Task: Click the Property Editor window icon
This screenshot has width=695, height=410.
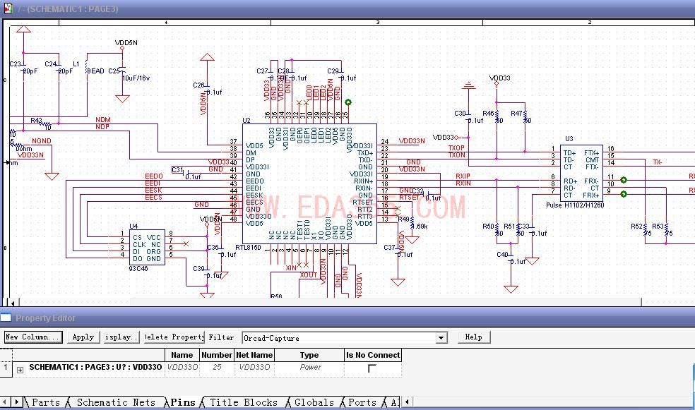Action: pyautogui.click(x=6, y=318)
